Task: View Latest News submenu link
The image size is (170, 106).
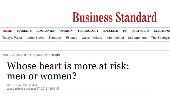Action: (x=35, y=38)
